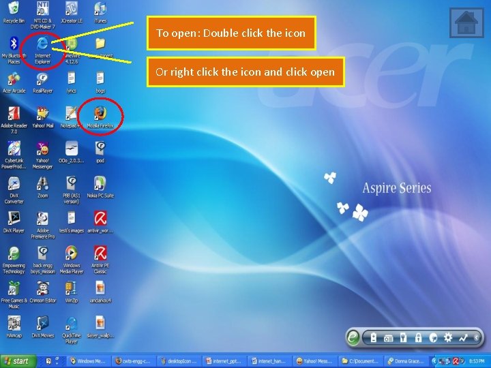Select the Free Games & Music icon
Viewport: 491px width, 368px height.
[14, 295]
